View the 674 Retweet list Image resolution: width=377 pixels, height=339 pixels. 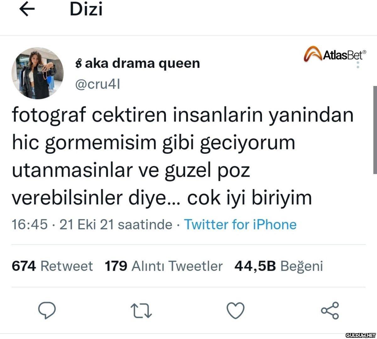click(x=52, y=266)
